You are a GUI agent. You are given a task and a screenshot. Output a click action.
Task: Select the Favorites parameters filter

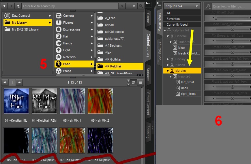point(182,19)
